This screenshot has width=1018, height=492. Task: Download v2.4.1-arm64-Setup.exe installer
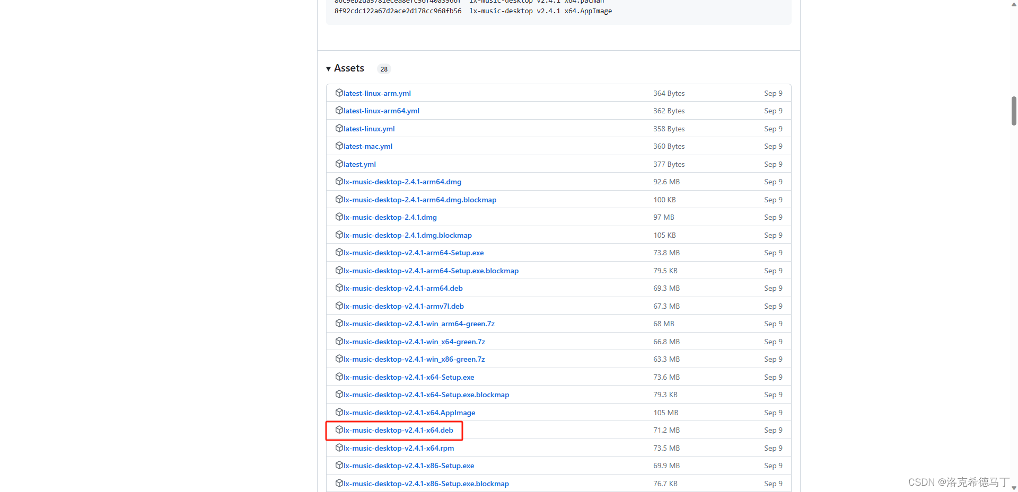(x=414, y=253)
